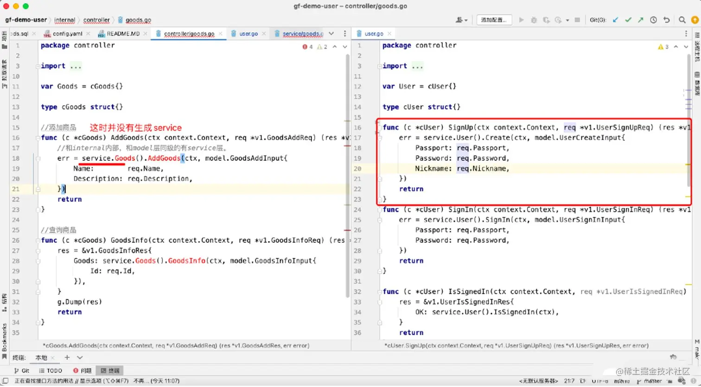
Task: Select the 本地 terminal session tab
Action: click(41, 357)
